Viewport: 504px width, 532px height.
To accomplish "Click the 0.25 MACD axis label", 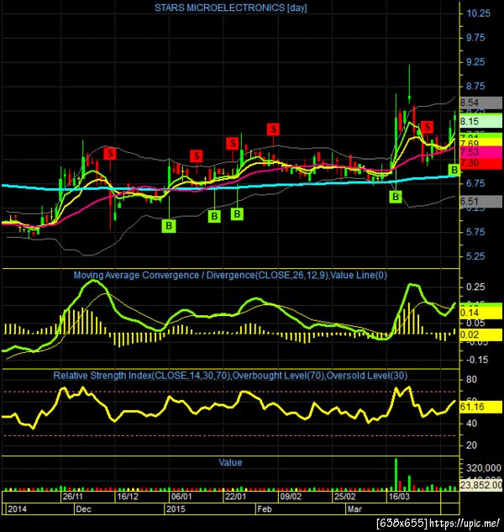I will [x=475, y=287].
